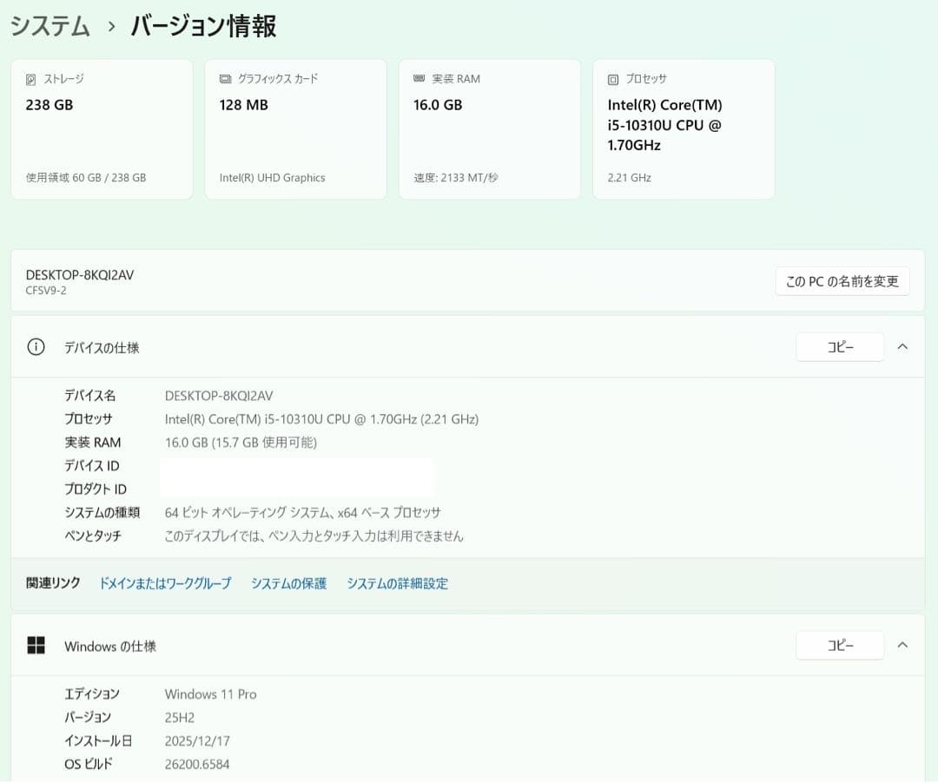Select the グラフィックス カード icon

[225, 79]
